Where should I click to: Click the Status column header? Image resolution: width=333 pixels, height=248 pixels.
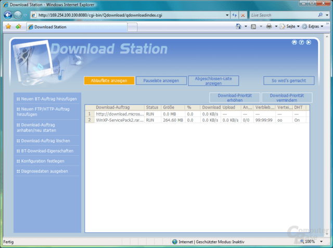click(152, 107)
